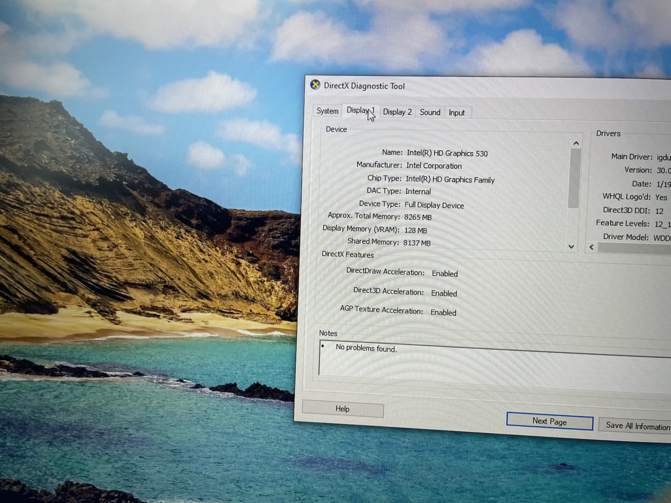Click the DAC Type 'Internal' value
The image size is (671, 503).
coord(418,192)
